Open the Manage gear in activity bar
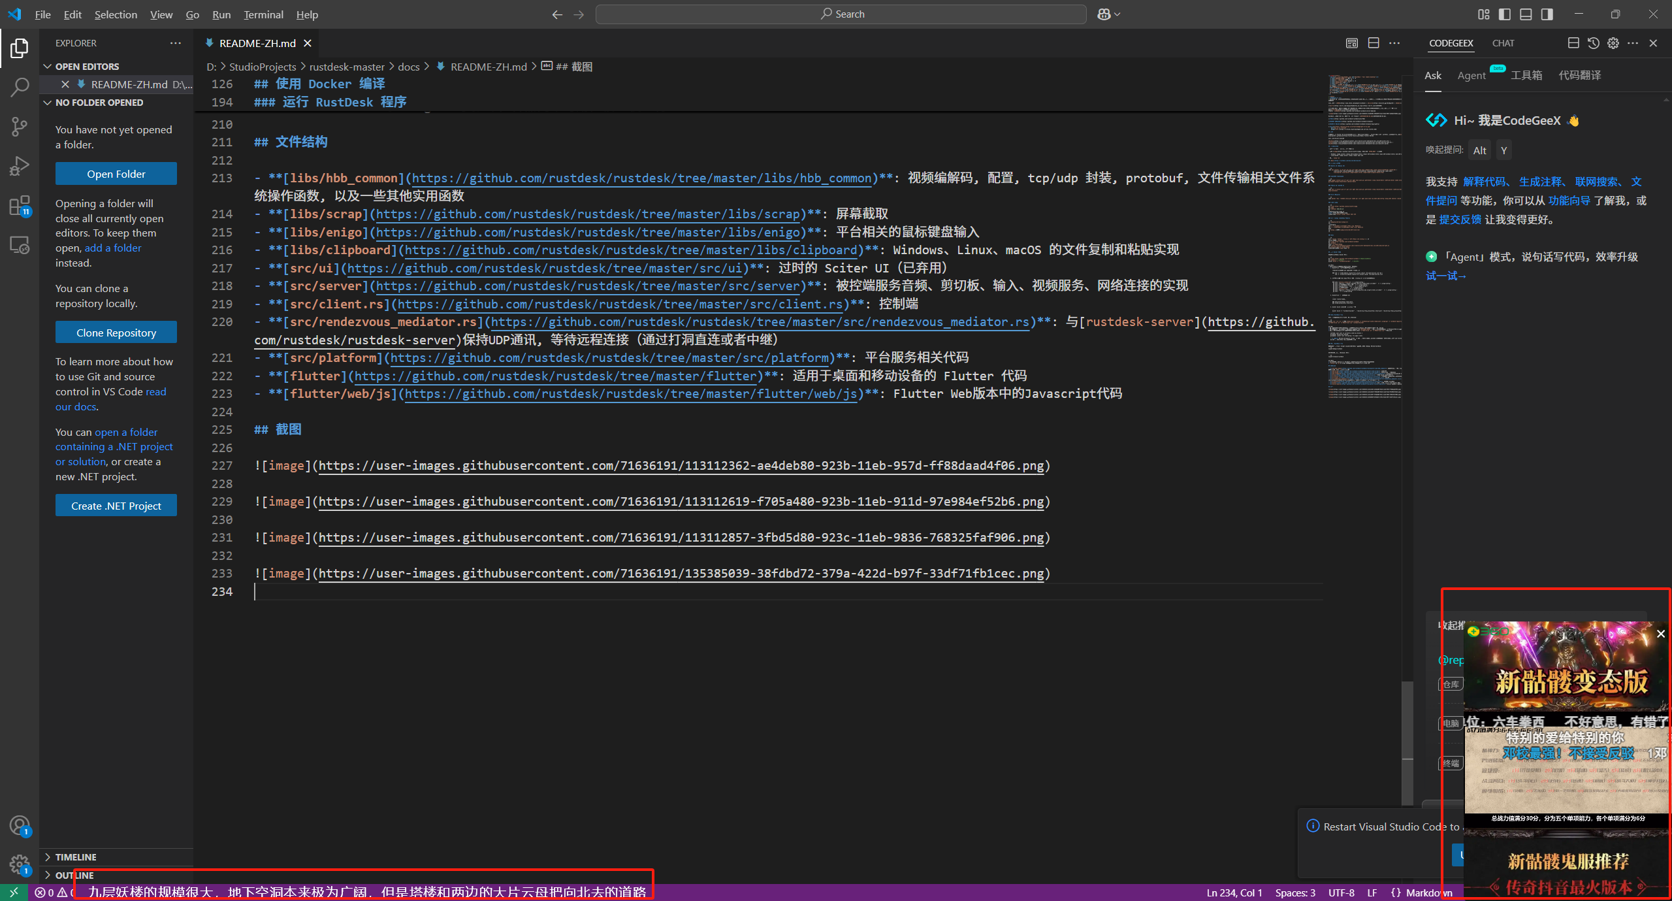1672x901 pixels. (20, 865)
